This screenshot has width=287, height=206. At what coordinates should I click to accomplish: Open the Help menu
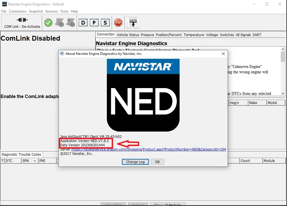click(74, 11)
